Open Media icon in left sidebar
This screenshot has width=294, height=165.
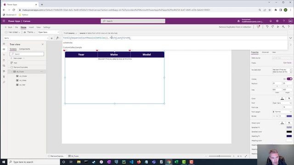(4, 66)
